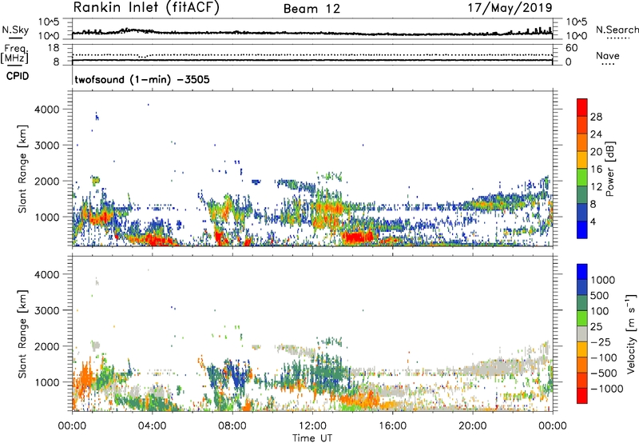Image resolution: width=639 pixels, height=443 pixels.
Task: Click the '1000' velocity colorbar tick
Action: pyautogui.click(x=603, y=280)
